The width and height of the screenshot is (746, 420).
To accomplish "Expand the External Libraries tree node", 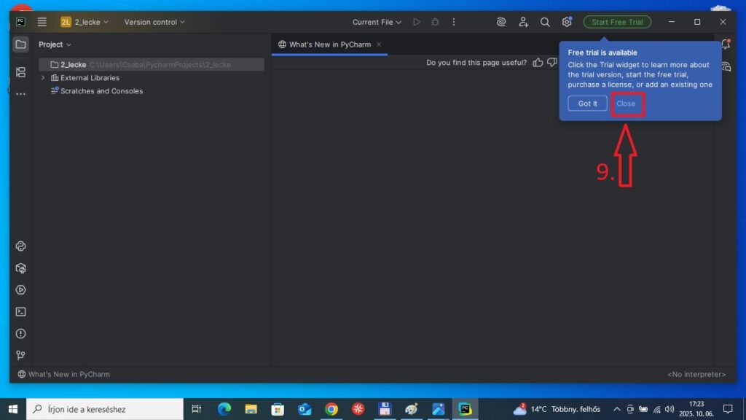I will tap(43, 78).
